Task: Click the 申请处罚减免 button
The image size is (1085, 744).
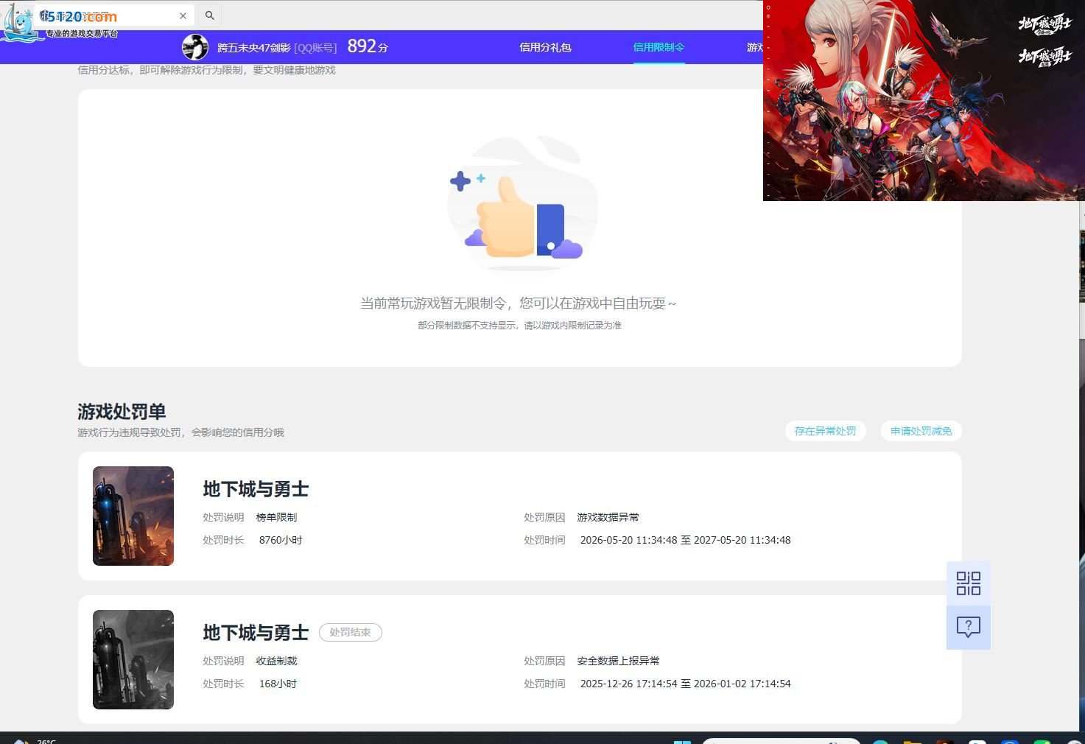Action: point(921,431)
